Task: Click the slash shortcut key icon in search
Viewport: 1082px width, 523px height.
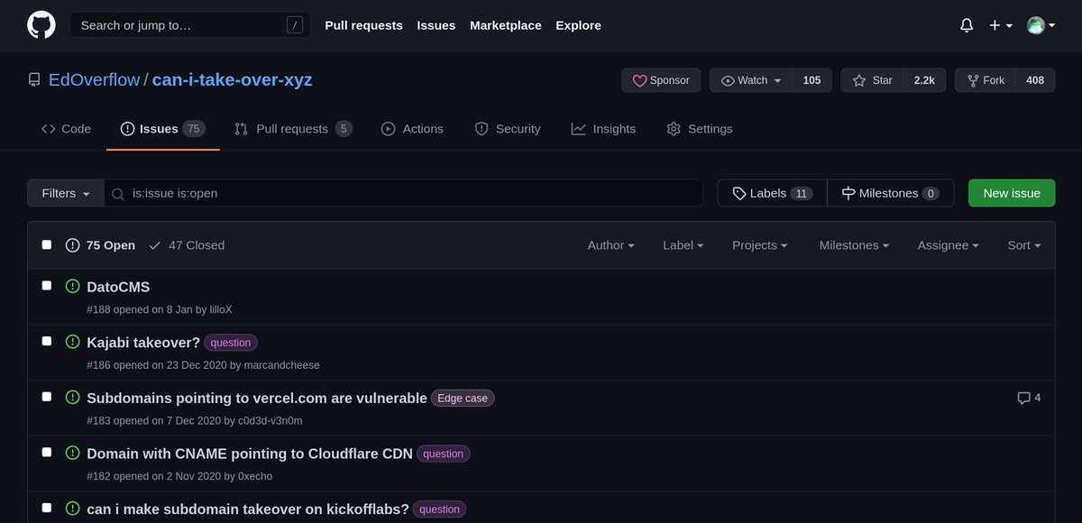Action: [294, 25]
